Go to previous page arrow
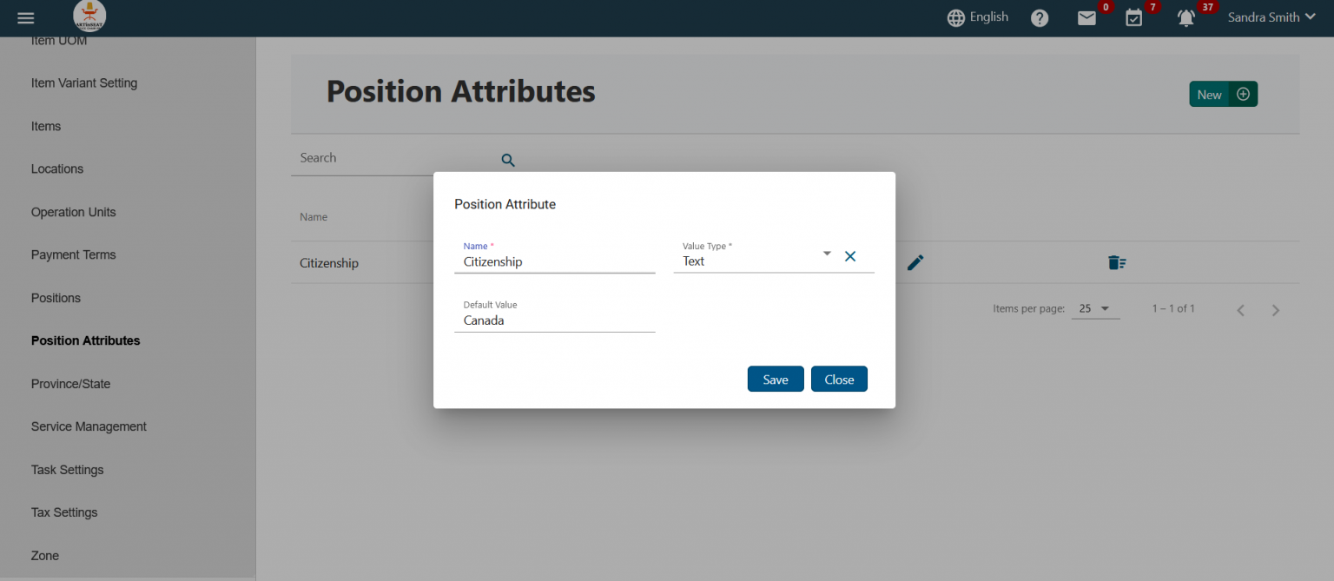Screen dimensions: 1334x581 click(x=1241, y=310)
